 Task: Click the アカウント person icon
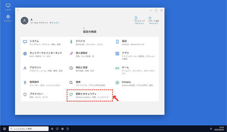(25, 68)
